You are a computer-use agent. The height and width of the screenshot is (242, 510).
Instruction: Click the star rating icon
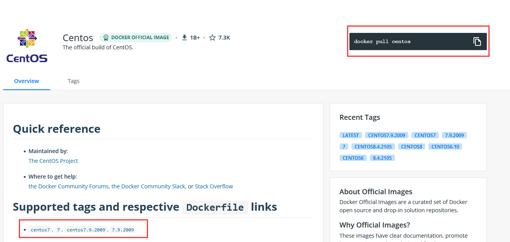(x=212, y=38)
